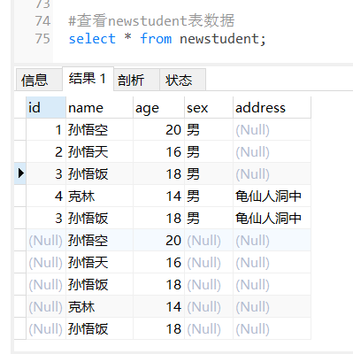Click the name column header
The height and width of the screenshot is (354, 353).
(x=99, y=108)
